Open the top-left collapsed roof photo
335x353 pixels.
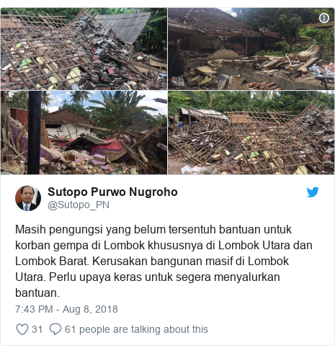pos(84,49)
